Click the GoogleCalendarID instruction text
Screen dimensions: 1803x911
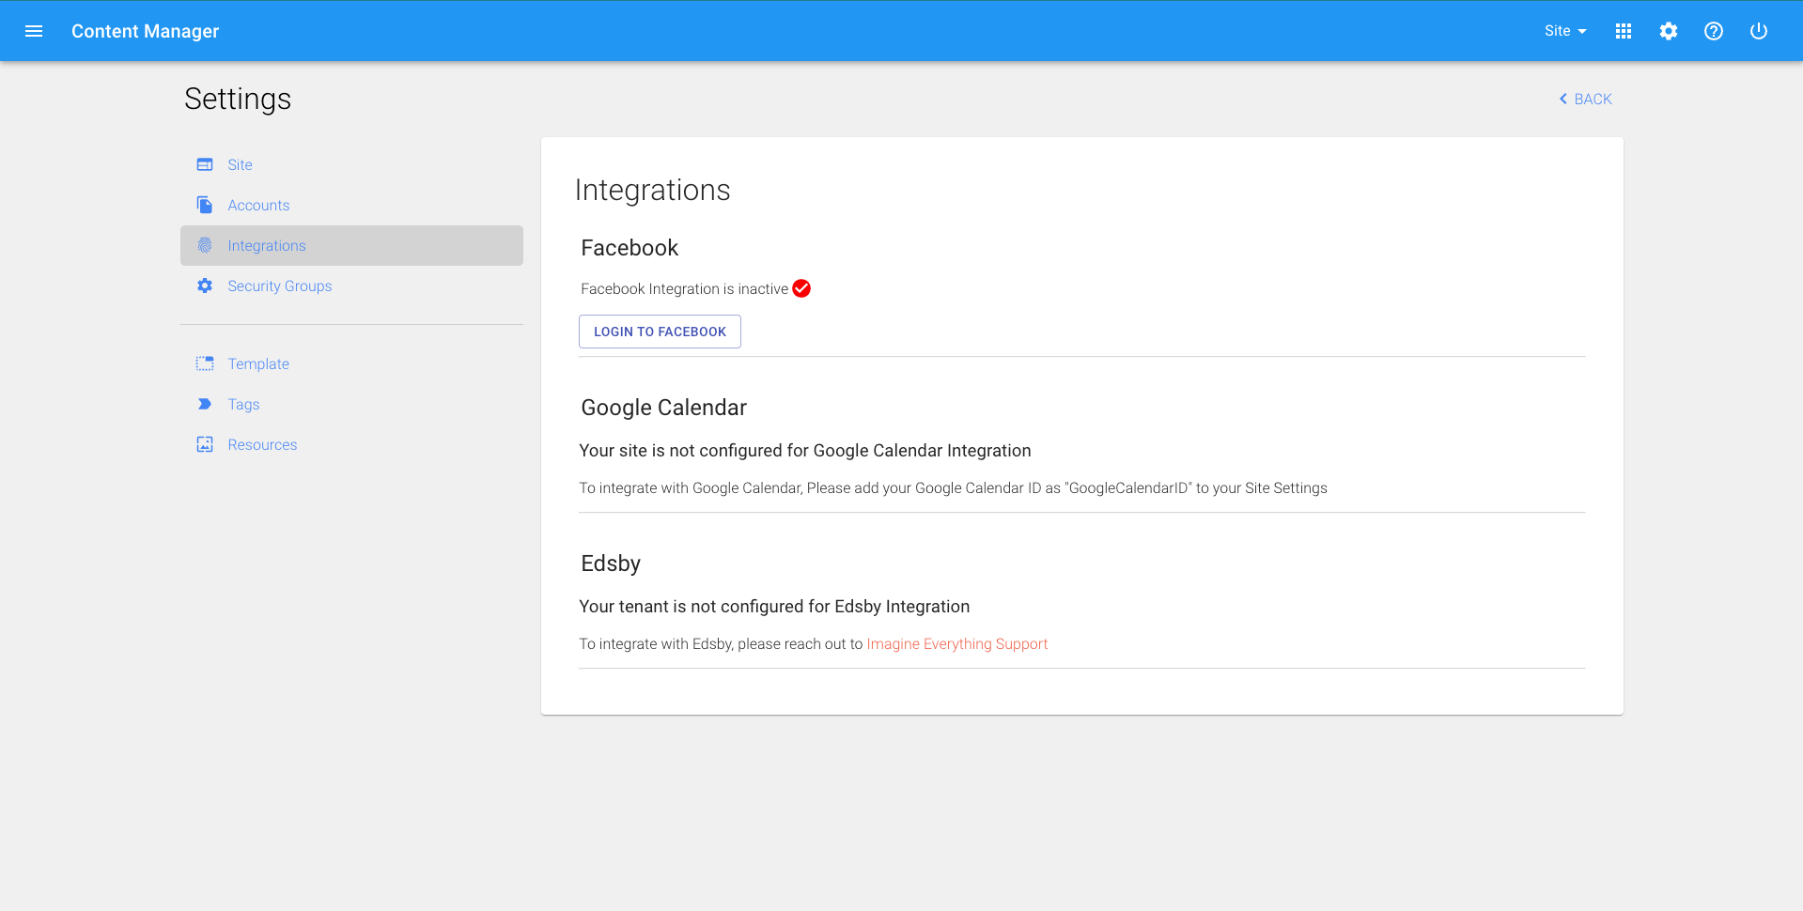(x=953, y=487)
